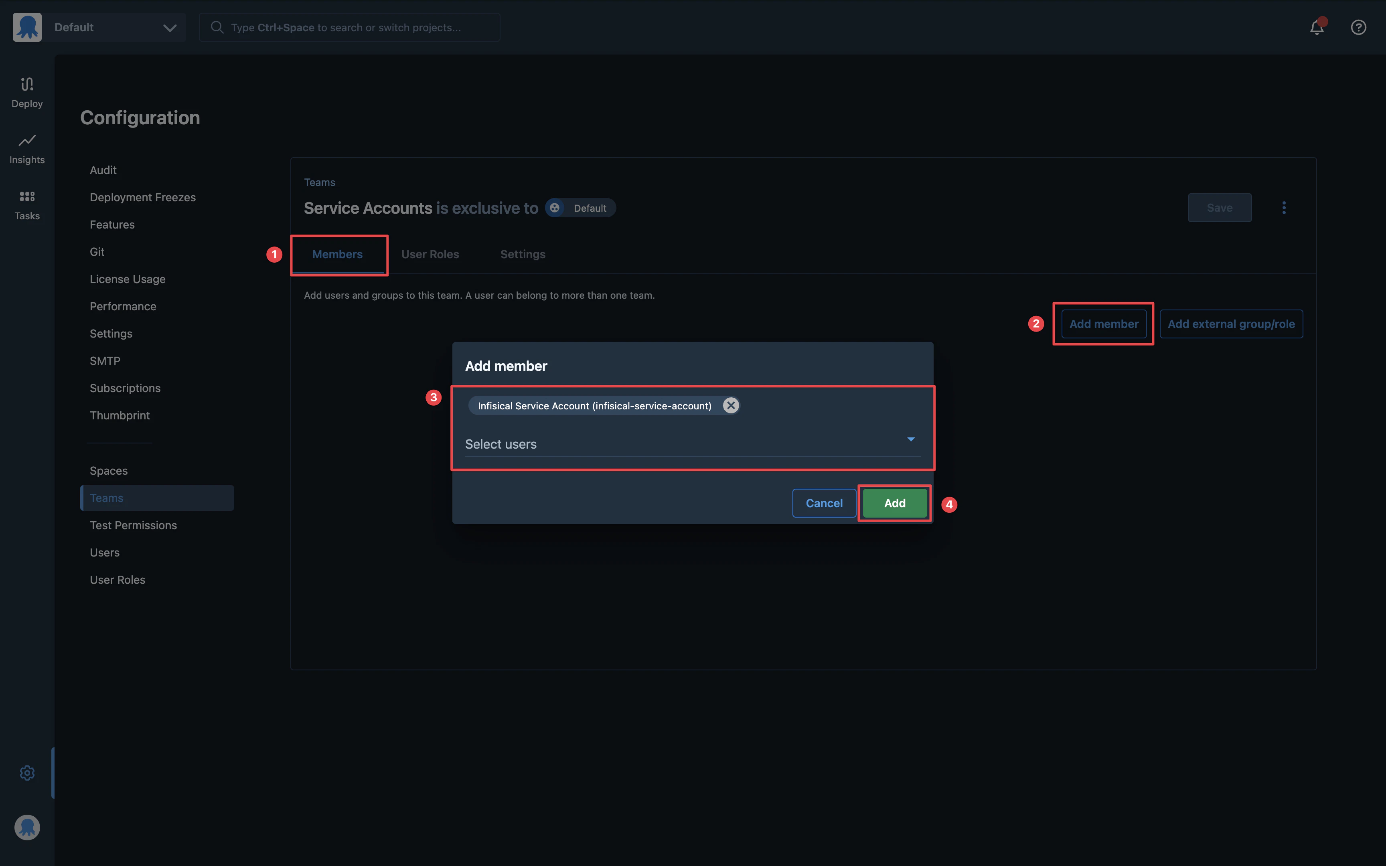Open Spaces configuration page

coord(109,471)
